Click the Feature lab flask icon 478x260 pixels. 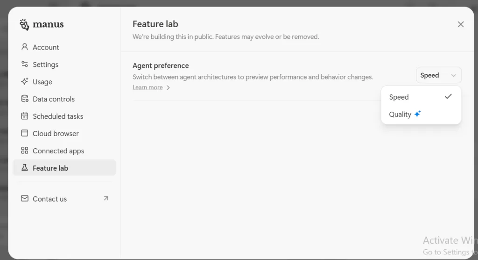pyautogui.click(x=25, y=168)
